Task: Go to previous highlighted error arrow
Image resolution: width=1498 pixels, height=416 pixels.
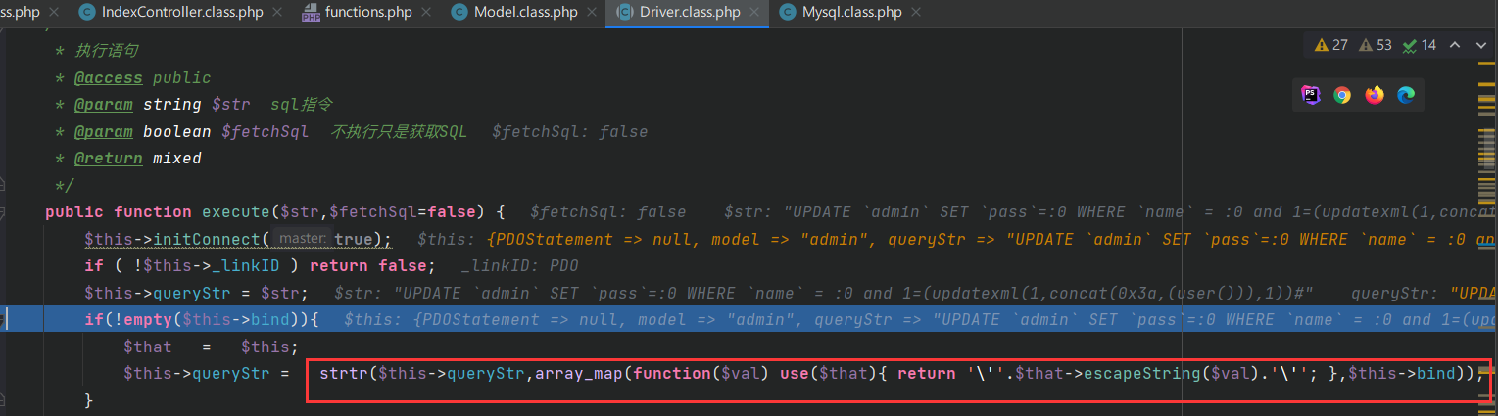Action: point(1455,45)
